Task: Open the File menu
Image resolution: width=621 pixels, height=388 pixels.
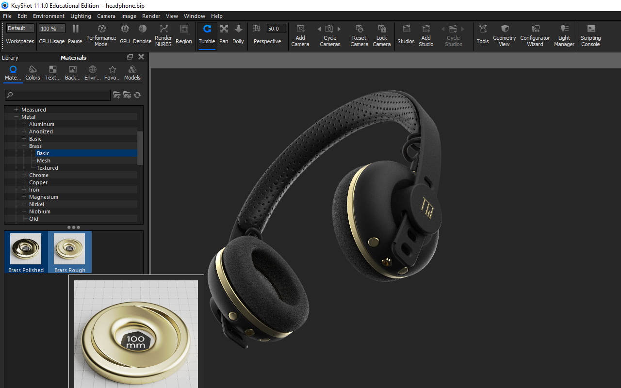Action: pyautogui.click(x=7, y=16)
